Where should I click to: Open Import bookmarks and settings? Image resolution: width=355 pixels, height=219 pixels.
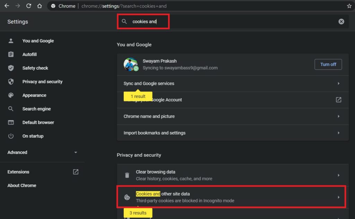pyautogui.click(x=233, y=133)
